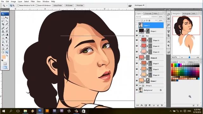Toggle Quick Mask mode

5,64
